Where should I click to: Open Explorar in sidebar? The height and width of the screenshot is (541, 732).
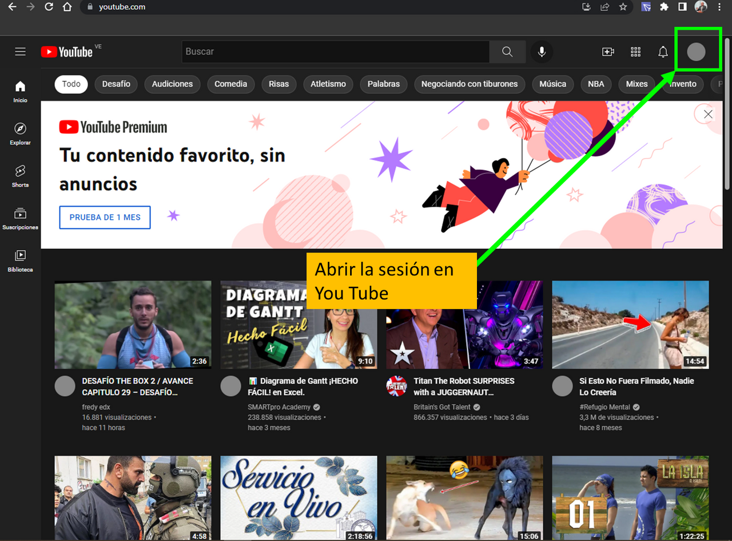tap(21, 134)
